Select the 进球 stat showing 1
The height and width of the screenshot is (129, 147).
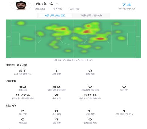pyautogui.click(x=56, y=72)
